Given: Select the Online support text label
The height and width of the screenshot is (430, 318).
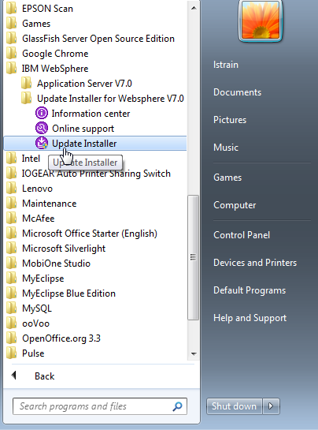Looking at the screenshot, I should click(83, 129).
